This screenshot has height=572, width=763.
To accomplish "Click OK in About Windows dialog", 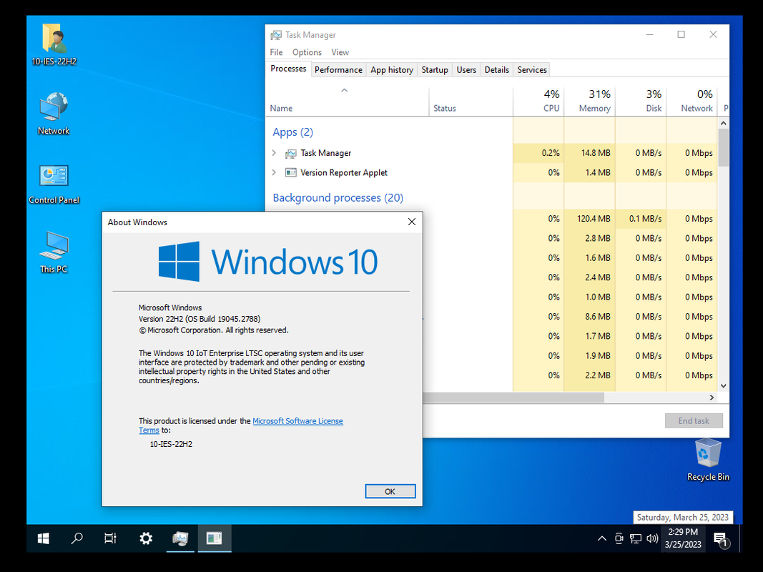I will point(390,491).
